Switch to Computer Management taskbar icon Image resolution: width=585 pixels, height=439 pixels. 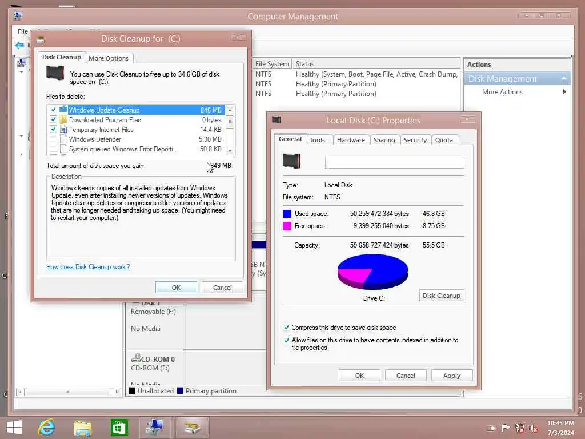155,428
